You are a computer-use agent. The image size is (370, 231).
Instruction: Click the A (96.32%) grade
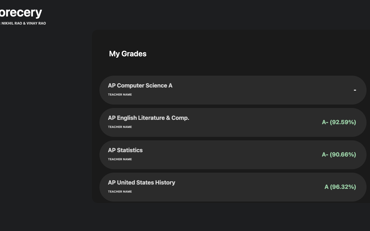pos(340,187)
